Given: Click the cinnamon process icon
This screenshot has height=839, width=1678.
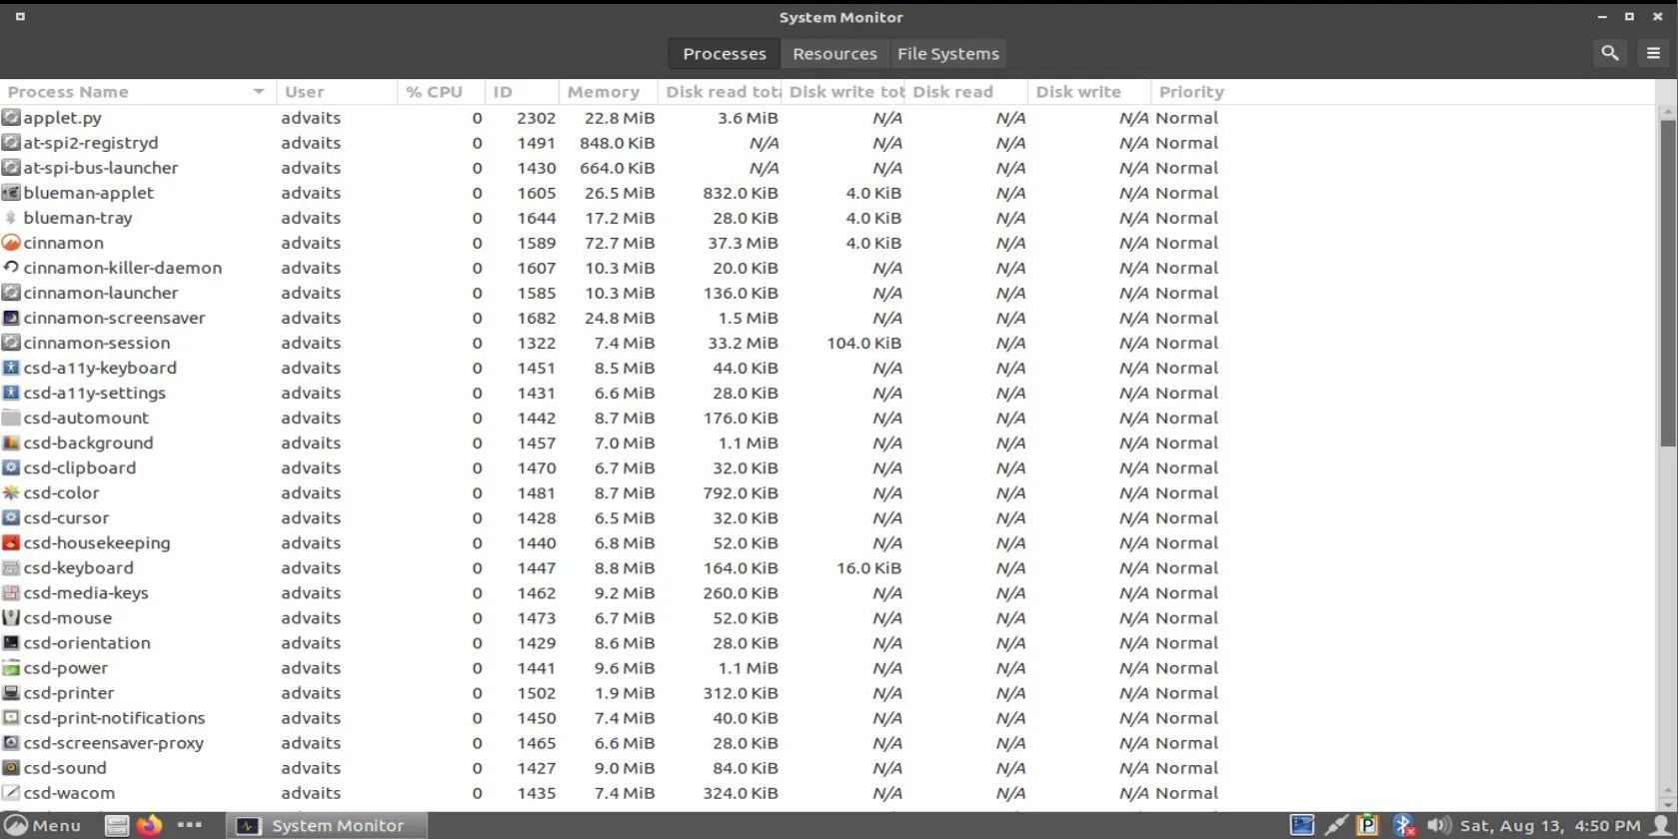Looking at the screenshot, I should click(11, 243).
